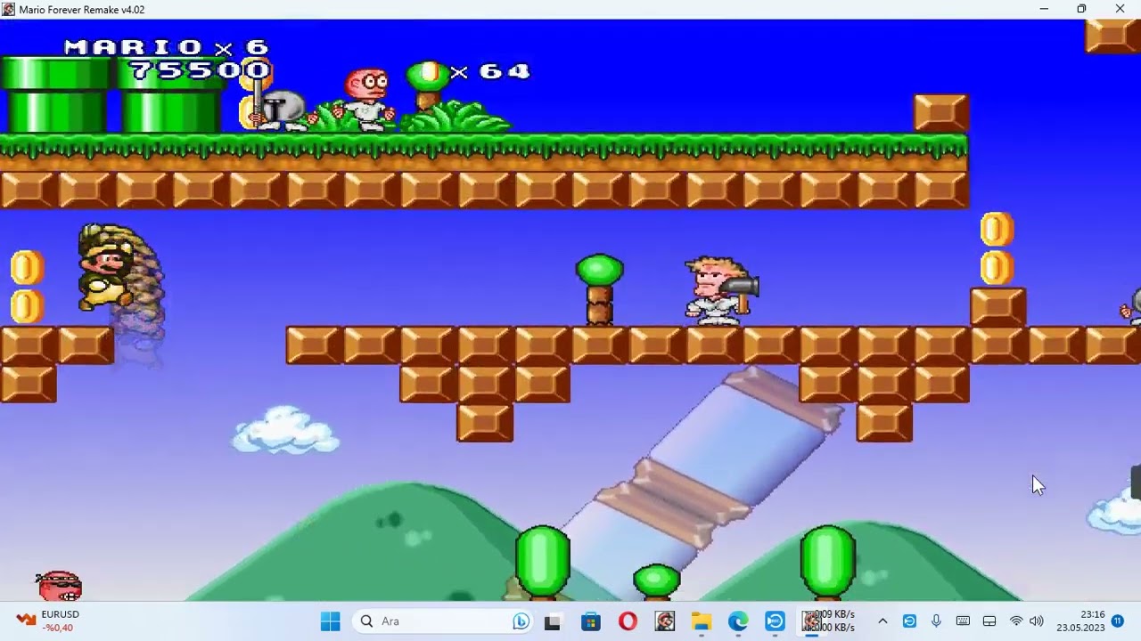Click the red-headed enemy on the grass
The height and width of the screenshot is (641, 1141).
pos(368,100)
